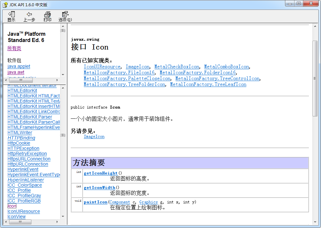Image resolution: width=321 pixels, height=228 pixels.
Task: Select Icon in the class list
Action: point(12,206)
